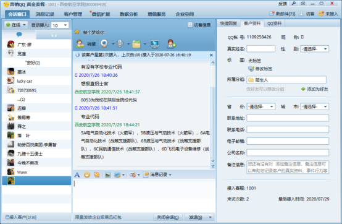The height and width of the screenshot is (224, 342).
Task: Add contact with person-plus icon
Action: [171, 44]
